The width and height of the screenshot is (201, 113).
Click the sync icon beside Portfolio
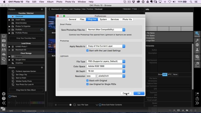point(42,30)
